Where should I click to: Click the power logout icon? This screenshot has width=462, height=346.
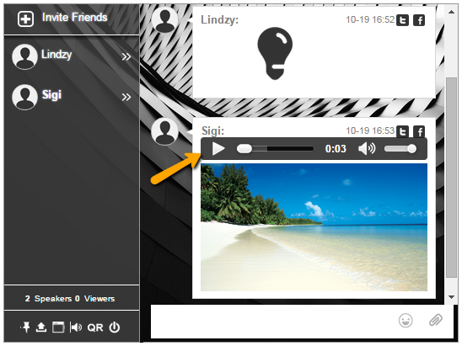click(x=115, y=327)
